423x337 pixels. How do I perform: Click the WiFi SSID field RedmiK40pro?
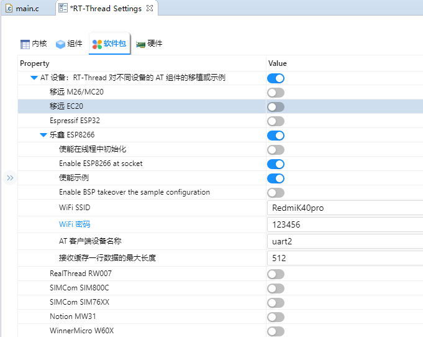(345, 208)
